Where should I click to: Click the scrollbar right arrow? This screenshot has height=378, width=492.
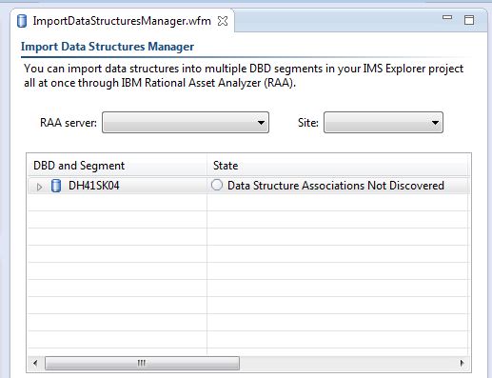coord(462,363)
